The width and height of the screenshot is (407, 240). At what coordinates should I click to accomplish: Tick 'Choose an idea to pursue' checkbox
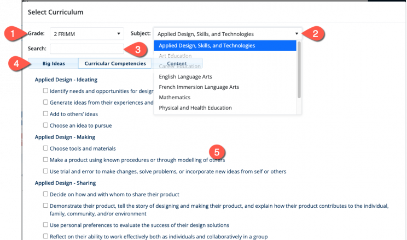45,125
